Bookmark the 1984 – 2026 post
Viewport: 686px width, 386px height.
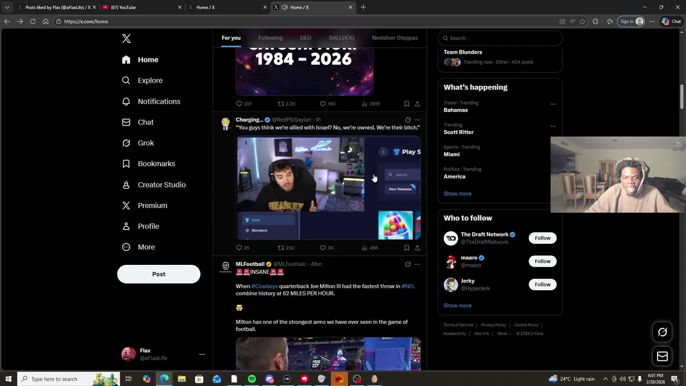click(406, 103)
